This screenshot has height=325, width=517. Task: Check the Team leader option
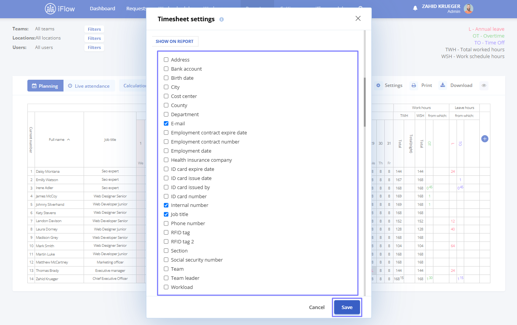click(x=166, y=278)
